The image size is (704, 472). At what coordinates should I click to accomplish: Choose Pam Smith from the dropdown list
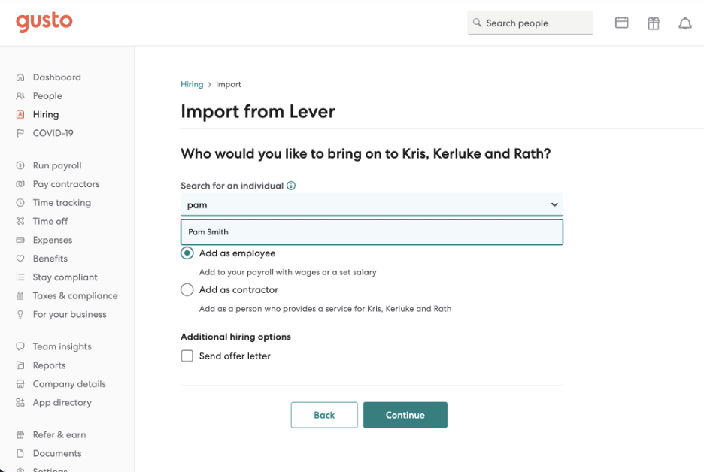(372, 232)
